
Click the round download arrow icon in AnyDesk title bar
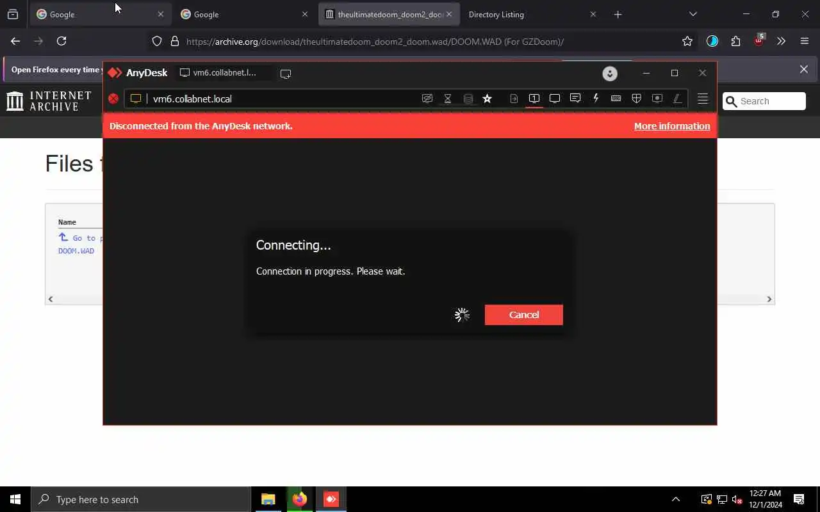point(610,74)
